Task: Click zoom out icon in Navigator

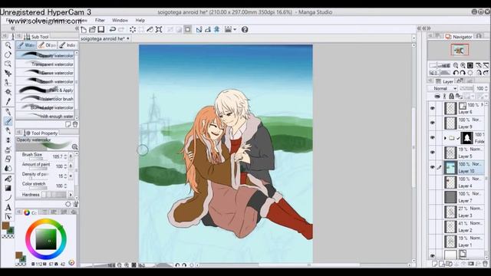Action: click(x=456, y=65)
